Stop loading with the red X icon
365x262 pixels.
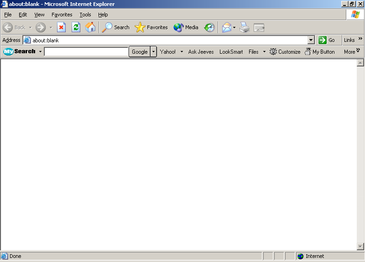click(61, 27)
